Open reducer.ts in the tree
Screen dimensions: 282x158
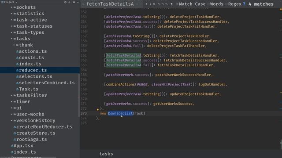pyautogui.click(x=33, y=70)
